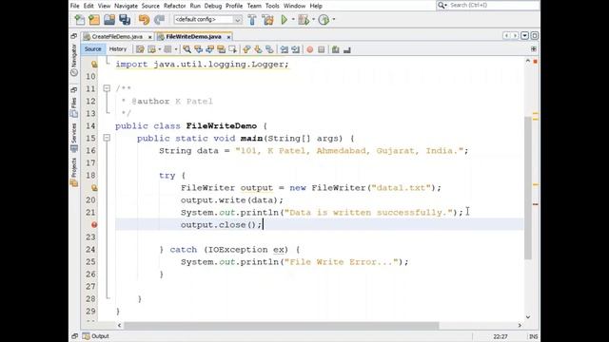Click the lightbulb hint beside the import line

pos(94,64)
